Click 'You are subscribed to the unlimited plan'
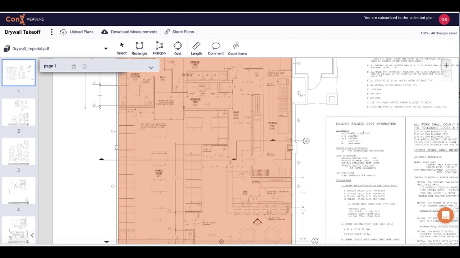 pyautogui.click(x=399, y=18)
